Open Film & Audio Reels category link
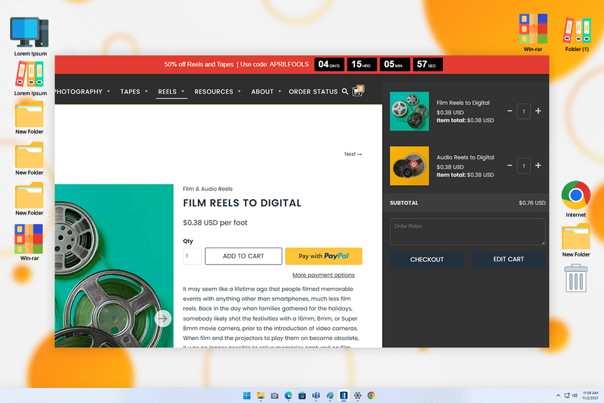Viewport: 604px width, 403px height. [208, 189]
